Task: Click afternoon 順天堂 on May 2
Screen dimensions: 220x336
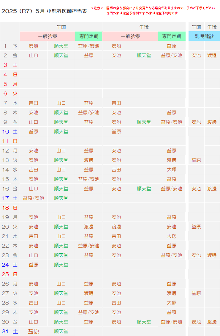Action: coord(144,56)
